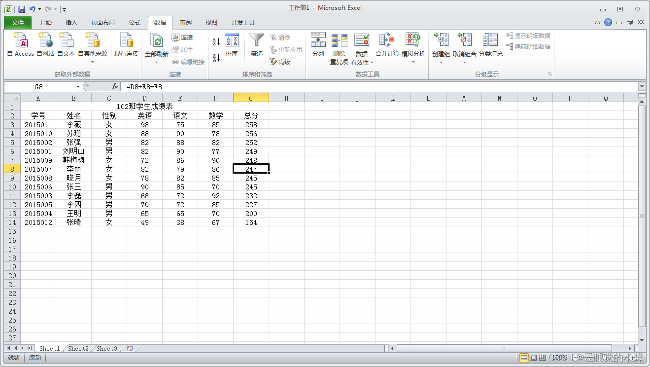This screenshot has height=367, width=650.
Task: Click the Group (创建组) icon
Action: point(441,40)
